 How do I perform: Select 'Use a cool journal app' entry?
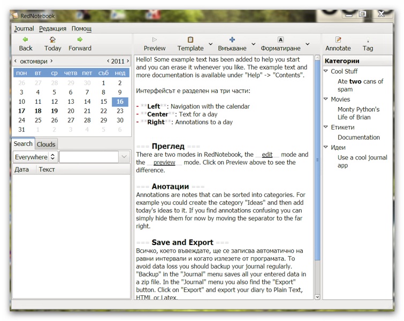[x=362, y=161]
